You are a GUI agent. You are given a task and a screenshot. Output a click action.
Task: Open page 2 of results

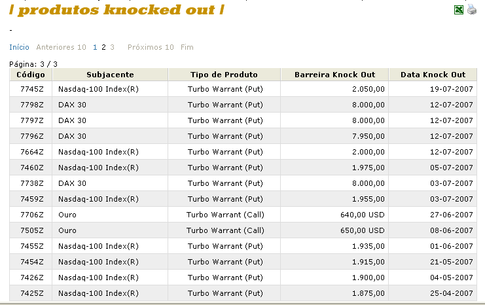click(103, 47)
